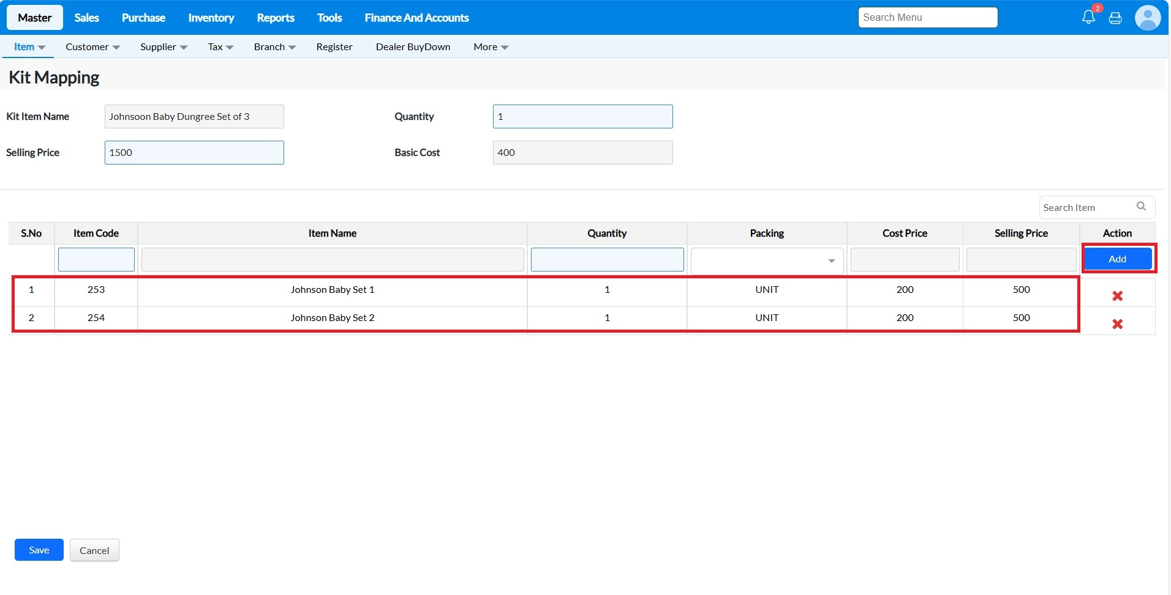Open the user profile avatar
This screenshot has width=1171, height=595.
[x=1147, y=18]
